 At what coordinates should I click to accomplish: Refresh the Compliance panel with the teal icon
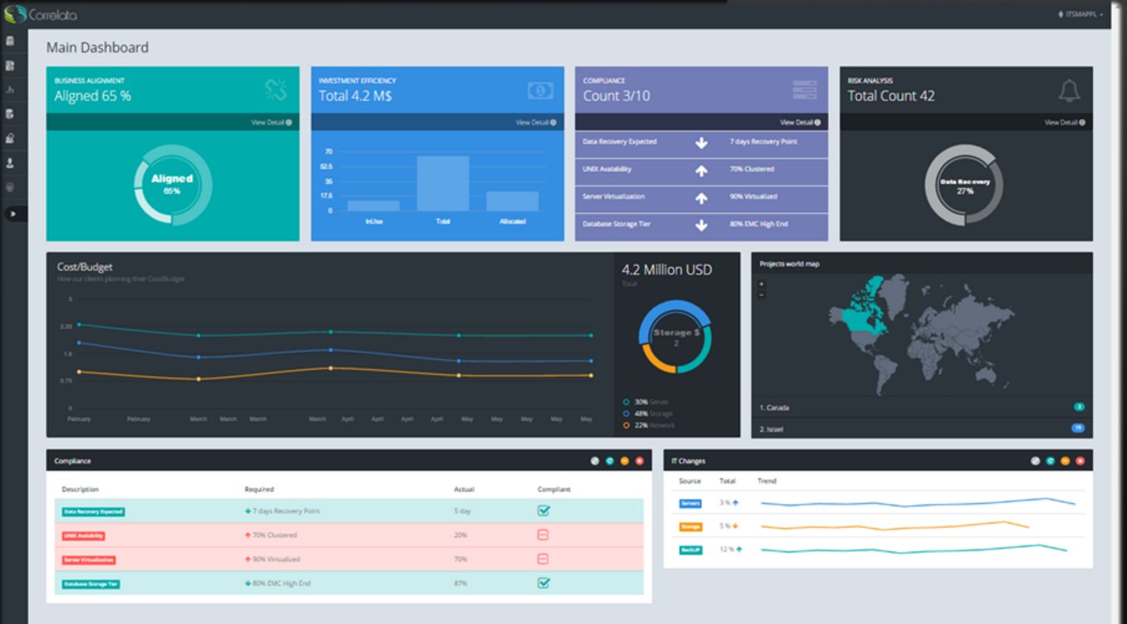[x=609, y=461]
